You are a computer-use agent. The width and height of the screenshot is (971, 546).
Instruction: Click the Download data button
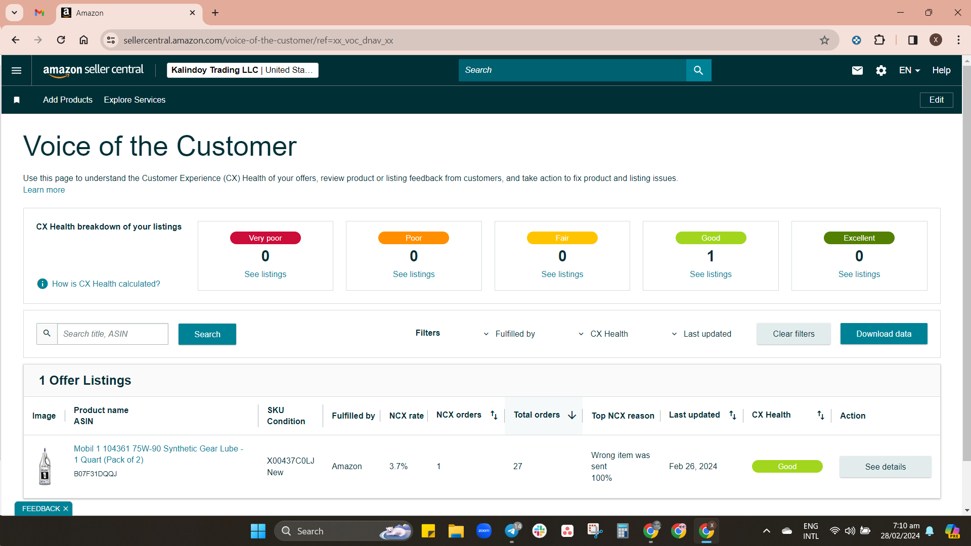884,334
